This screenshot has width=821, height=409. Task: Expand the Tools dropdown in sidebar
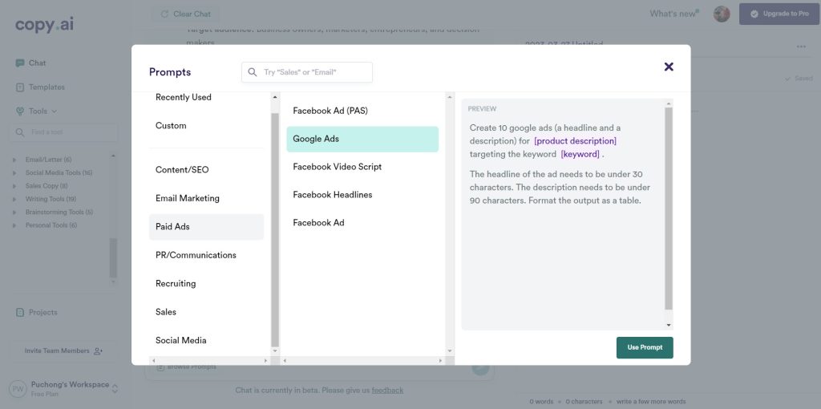(x=37, y=111)
